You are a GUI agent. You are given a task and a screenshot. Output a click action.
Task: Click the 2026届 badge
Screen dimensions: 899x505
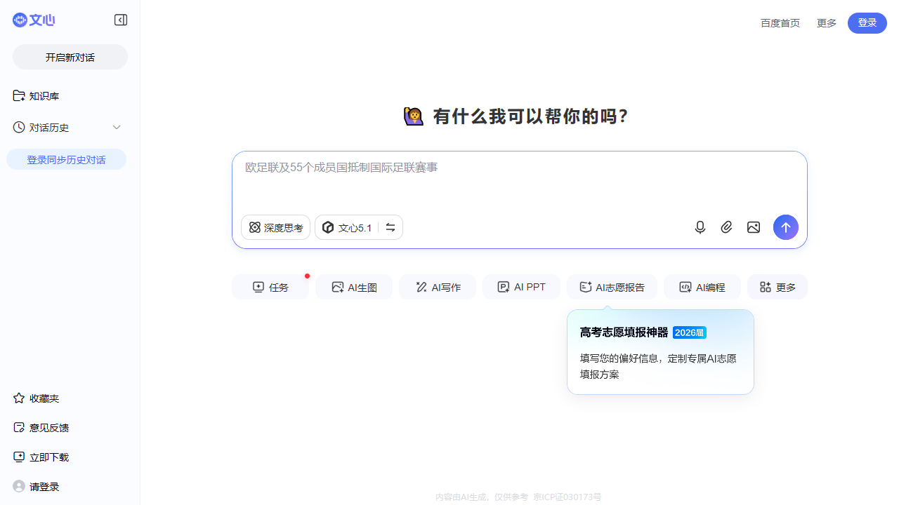click(690, 332)
